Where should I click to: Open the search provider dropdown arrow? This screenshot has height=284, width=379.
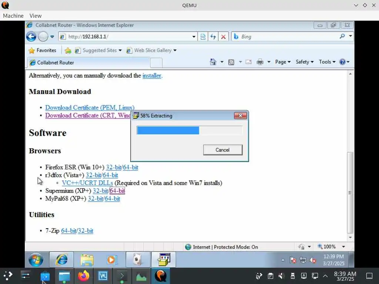tap(351, 36)
